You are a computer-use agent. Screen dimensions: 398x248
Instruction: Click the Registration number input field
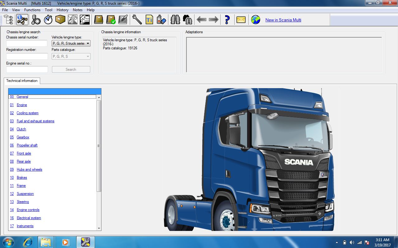[x=27, y=56]
